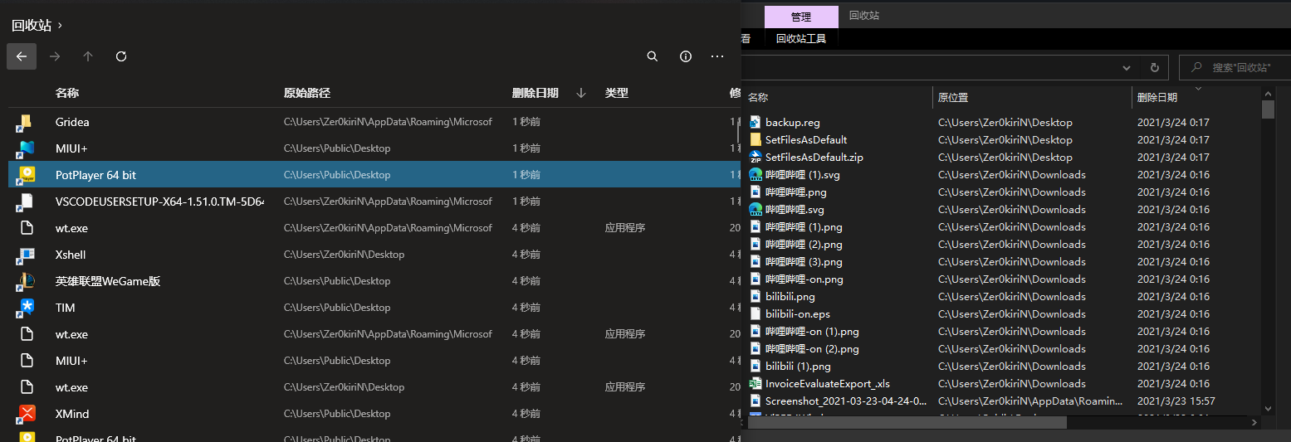Click the TIM star shortcut icon
The width and height of the screenshot is (1291, 442).
[x=26, y=308]
